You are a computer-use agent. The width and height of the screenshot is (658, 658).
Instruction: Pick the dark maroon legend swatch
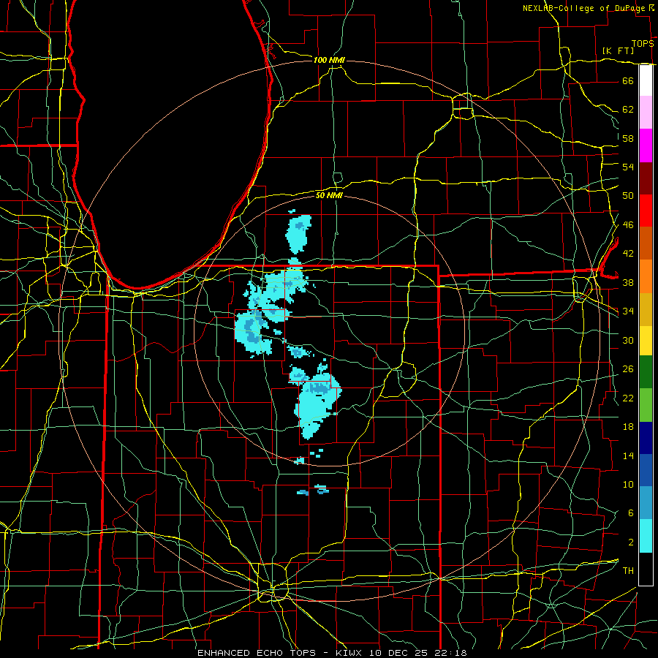click(x=646, y=178)
